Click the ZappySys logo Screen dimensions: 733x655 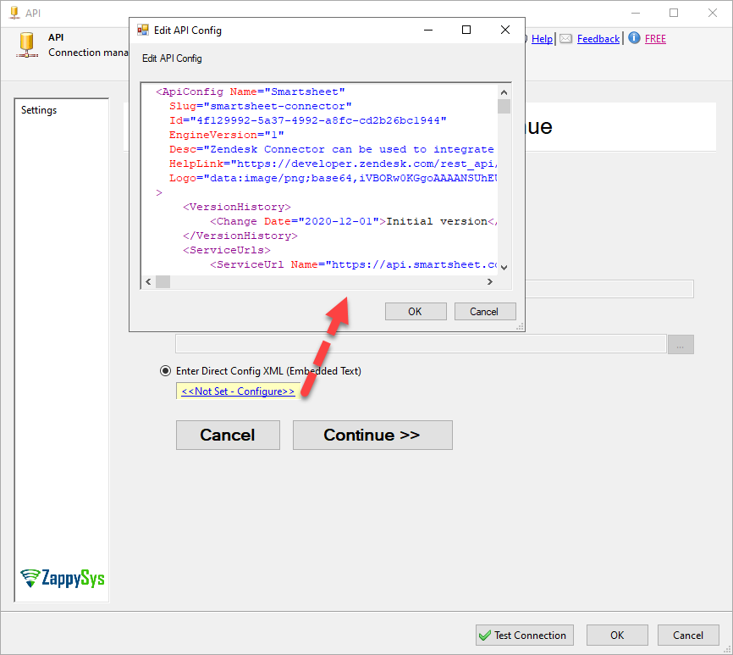pyautogui.click(x=62, y=578)
